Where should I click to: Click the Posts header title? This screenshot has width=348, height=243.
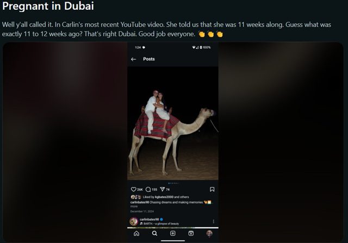(x=149, y=59)
